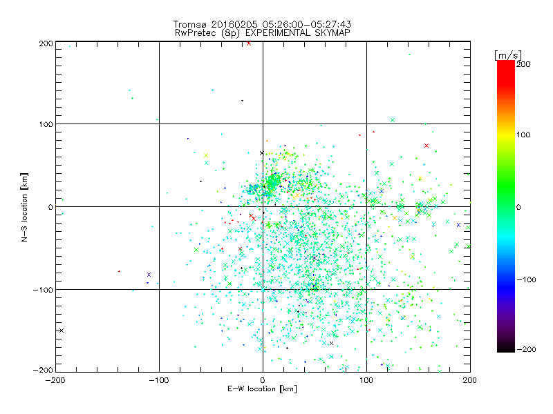553x414 pixels.
Task: Click the colorbar's '-200' bottom label
Action: click(x=526, y=349)
